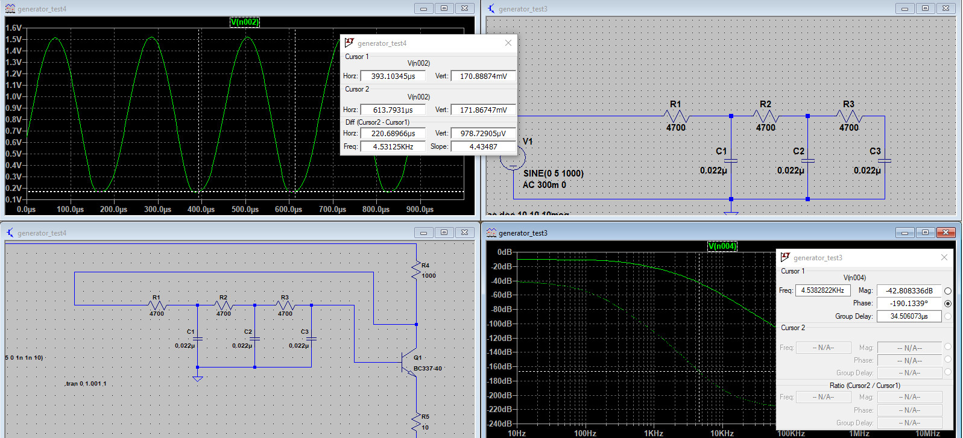Click the V(n002) trace label
Viewport: 963px width, 438px height.
click(245, 22)
